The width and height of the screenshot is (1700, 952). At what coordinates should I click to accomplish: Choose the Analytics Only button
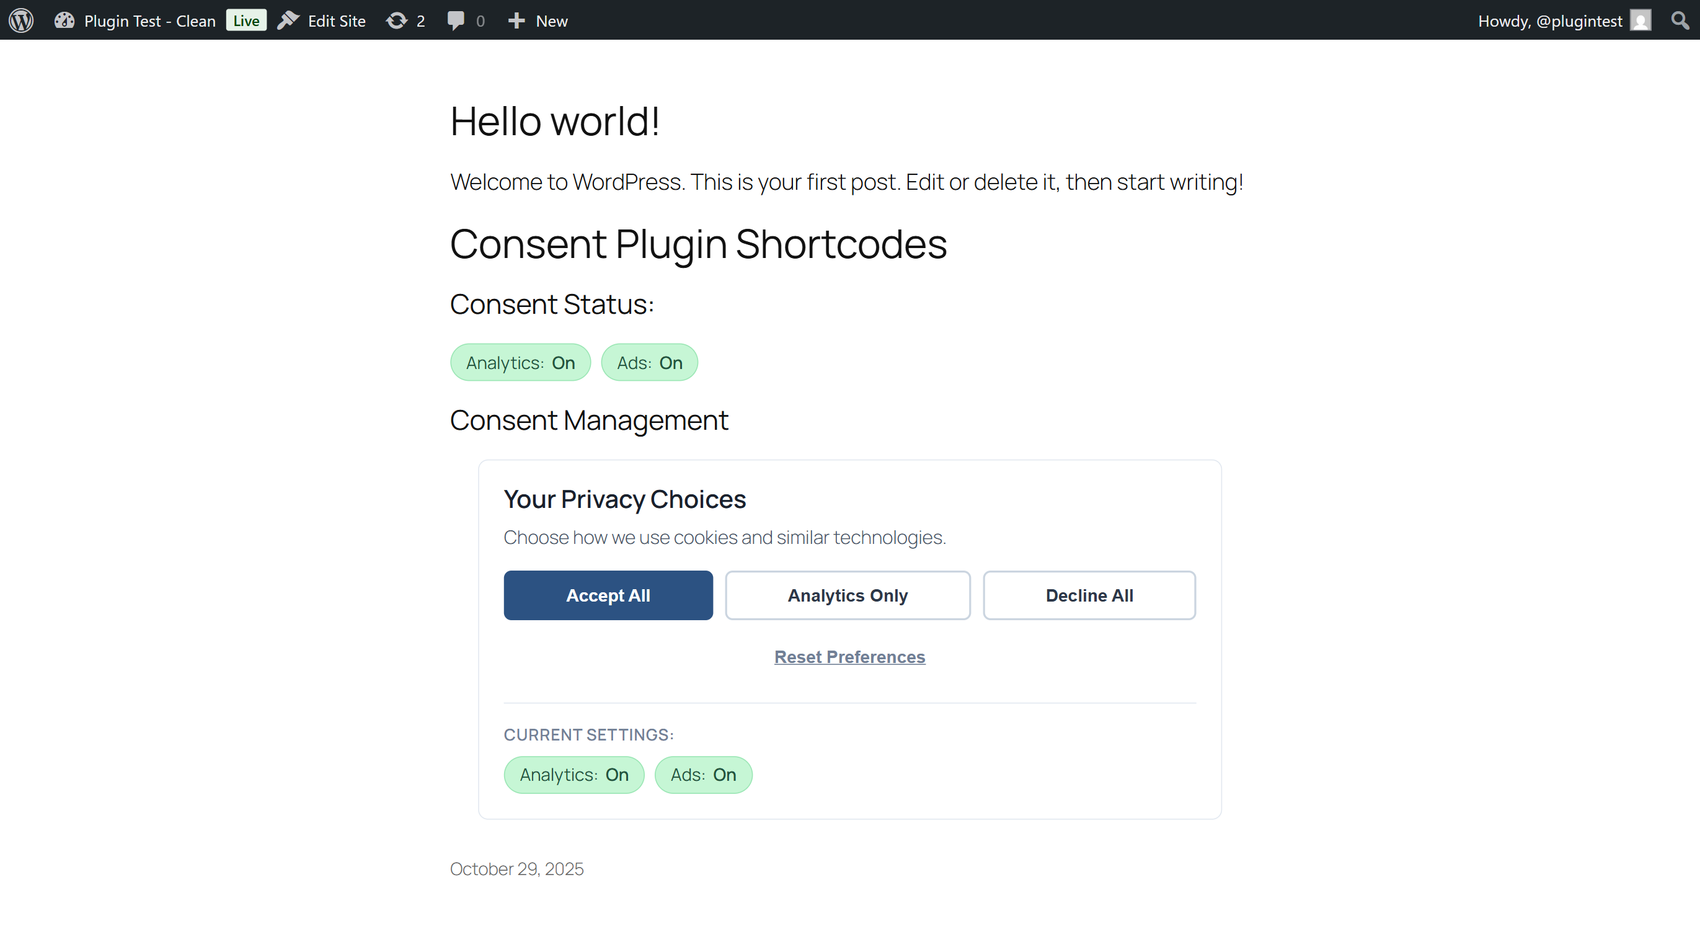[x=848, y=595]
